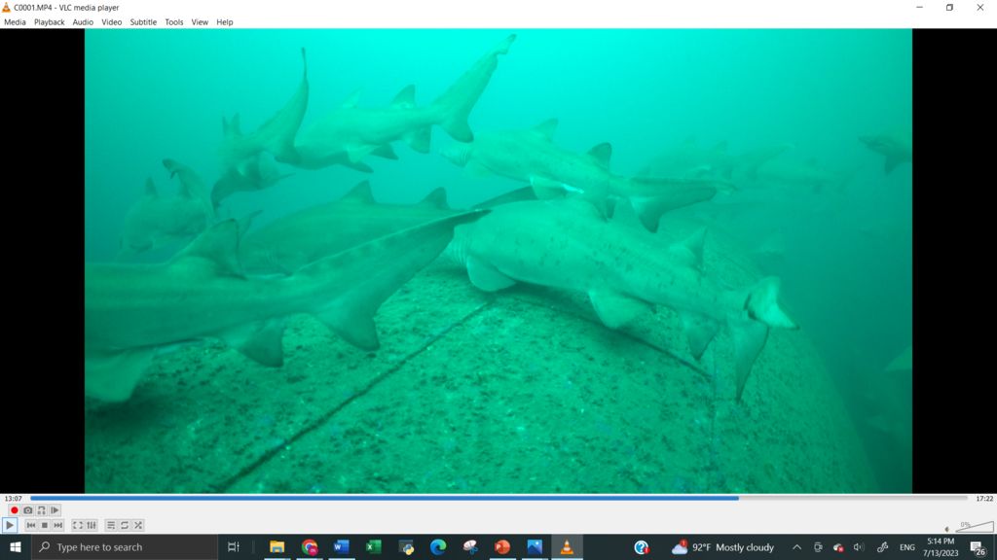Click the elapsed time 13:07 label
Viewport: 997px width, 560px height.
[x=13, y=499]
